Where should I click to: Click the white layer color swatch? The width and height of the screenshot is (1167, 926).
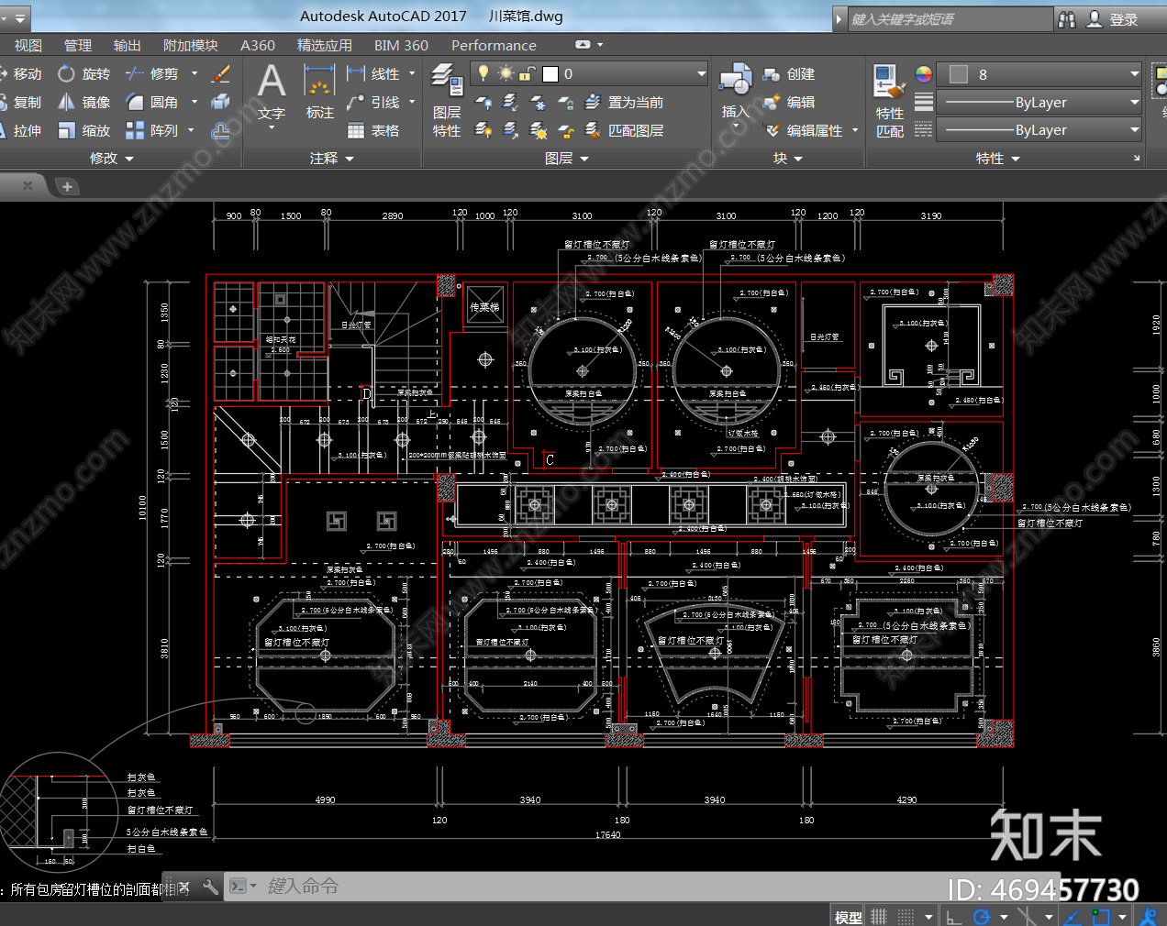550,74
